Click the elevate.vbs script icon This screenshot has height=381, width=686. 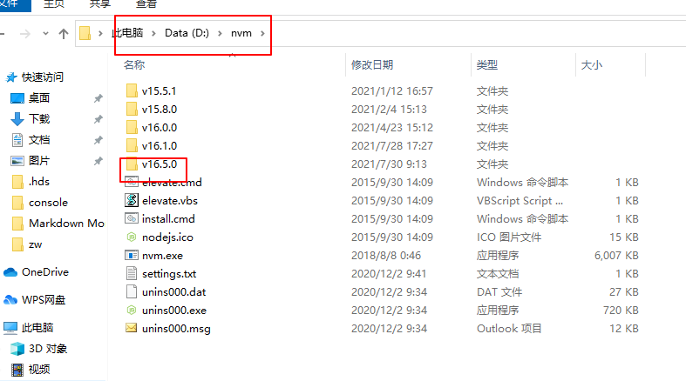coord(132,200)
